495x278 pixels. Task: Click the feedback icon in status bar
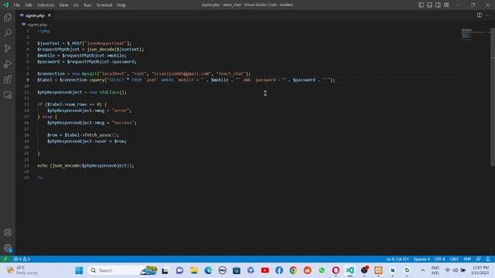point(479,259)
